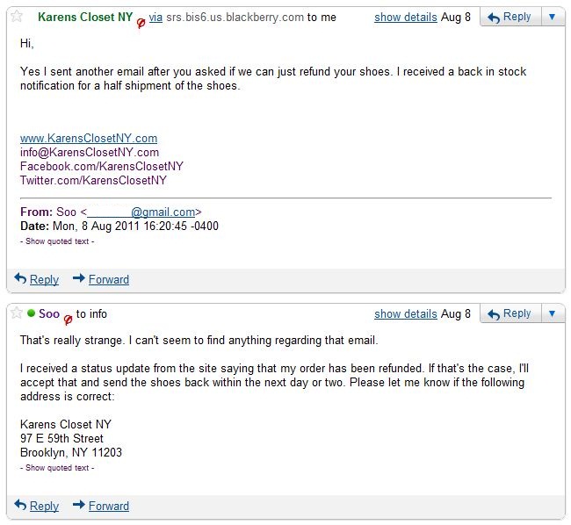
Task: Expand quoted text in first message
Action: click(x=57, y=241)
